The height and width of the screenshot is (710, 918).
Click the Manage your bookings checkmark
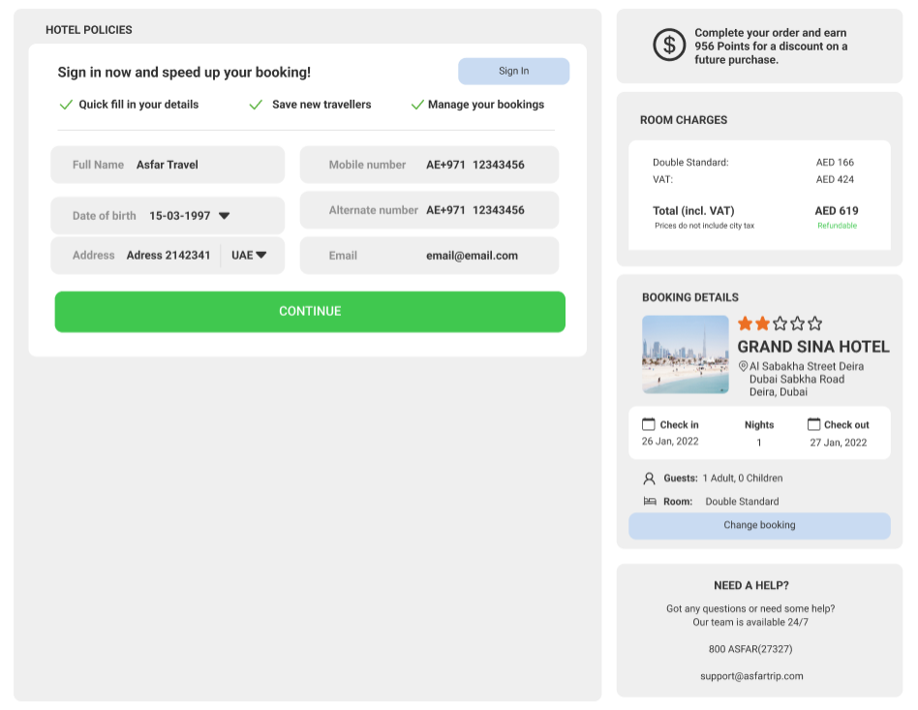[417, 105]
